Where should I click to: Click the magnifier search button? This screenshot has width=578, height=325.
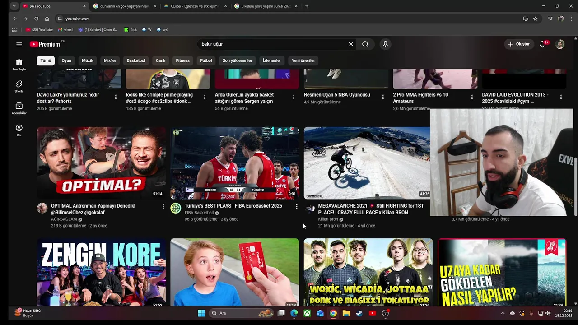tap(365, 44)
